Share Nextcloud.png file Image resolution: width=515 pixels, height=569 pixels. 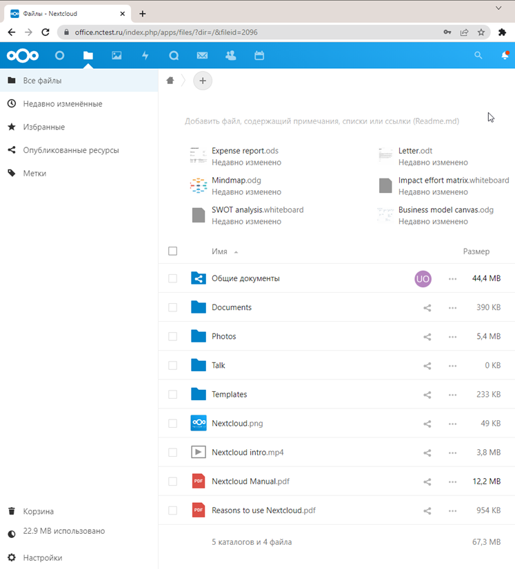[x=427, y=424]
